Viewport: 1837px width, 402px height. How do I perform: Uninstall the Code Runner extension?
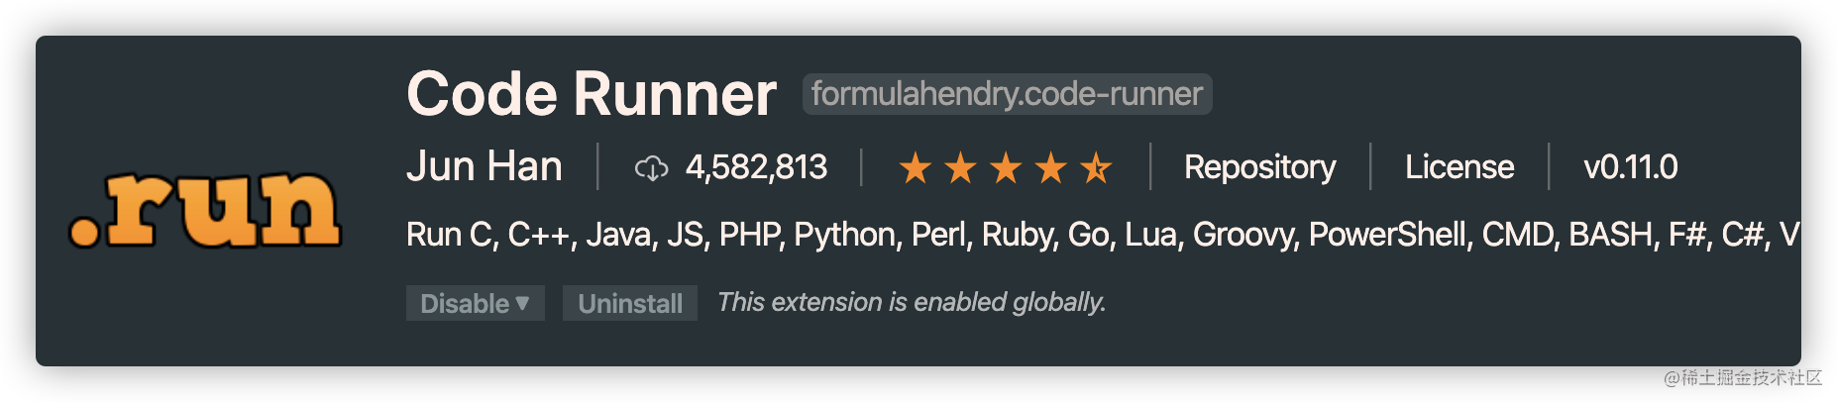[x=630, y=303]
